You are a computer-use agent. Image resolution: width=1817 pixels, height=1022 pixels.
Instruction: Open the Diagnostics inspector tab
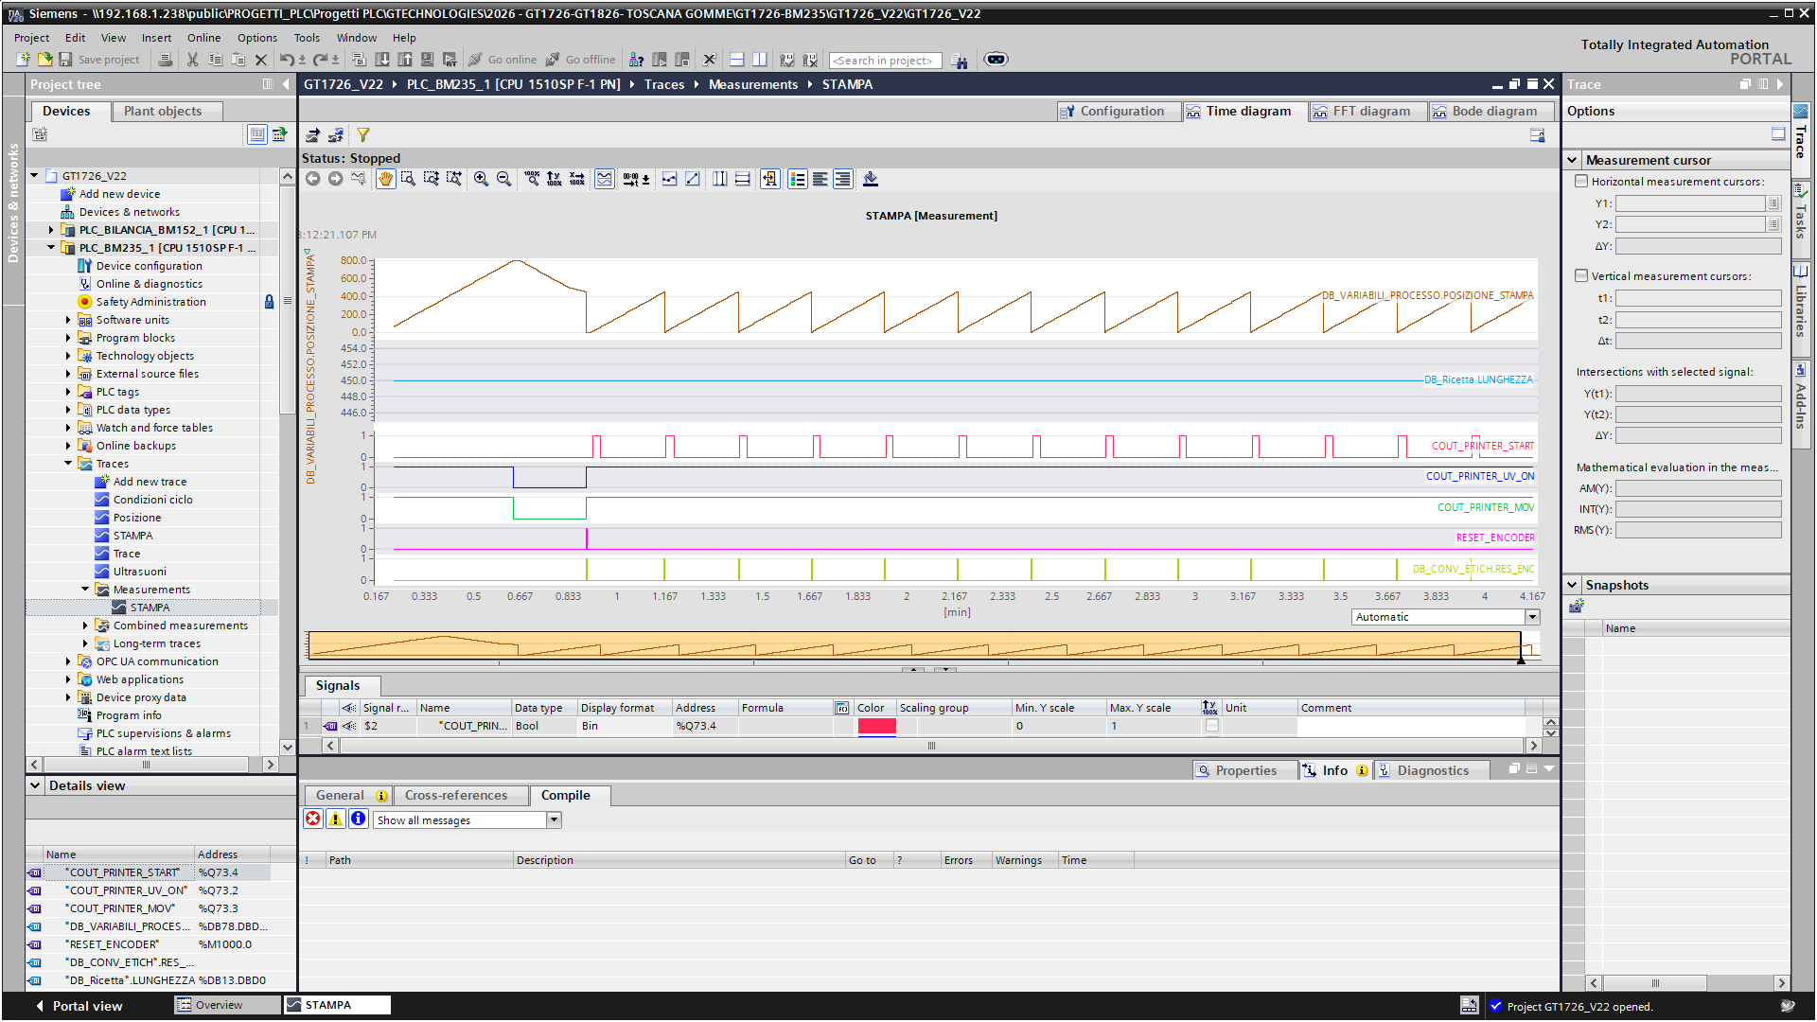(1431, 771)
